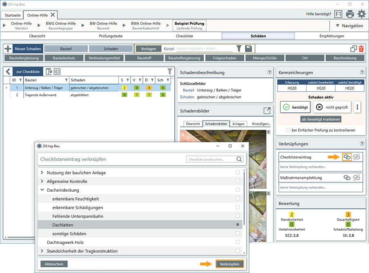The height and width of the screenshot is (273, 369).
Task: Select the Anlagen tab in Schadensbilder
Action: [x=239, y=124]
